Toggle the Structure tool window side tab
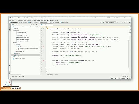This screenshot has height=104, width=139. 10,63
